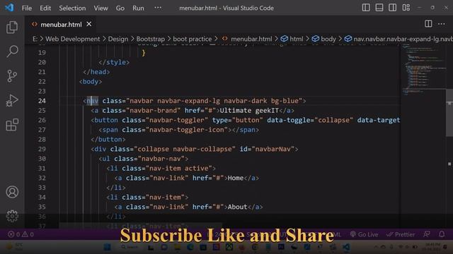Show hidden menus via title bar ellipsis
This screenshot has width=453, height=254.
tap(158, 8)
